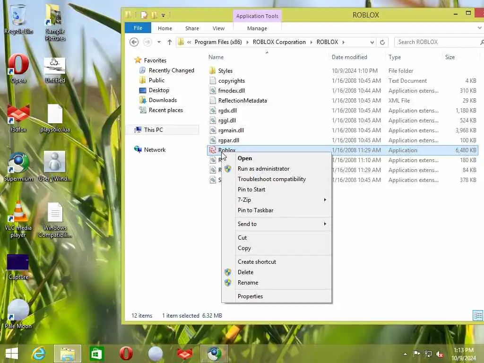Screen dimensions: 484x363
Task: Select the Capture desktop icon
Action: click(x=18, y=267)
